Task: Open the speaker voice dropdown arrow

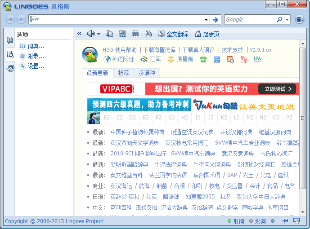Action: 99,34
